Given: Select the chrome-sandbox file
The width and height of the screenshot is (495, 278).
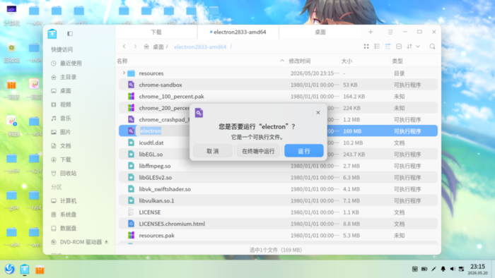Looking at the screenshot, I should (x=278, y=85).
